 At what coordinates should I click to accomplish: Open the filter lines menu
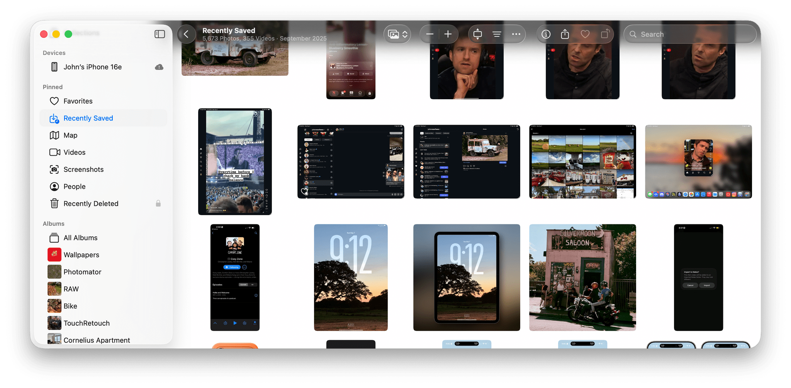(x=497, y=34)
